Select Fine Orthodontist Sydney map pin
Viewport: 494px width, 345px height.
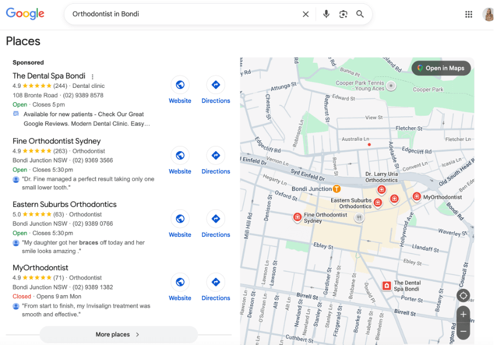click(x=297, y=217)
